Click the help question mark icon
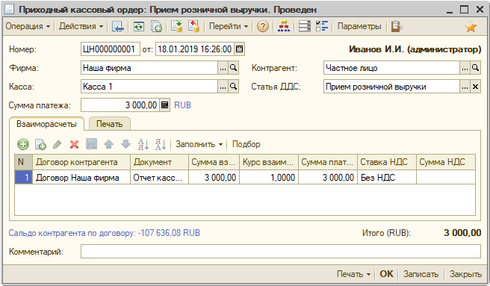 (x=263, y=27)
